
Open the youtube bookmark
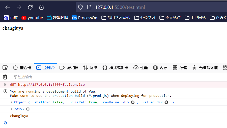pos(32,18)
